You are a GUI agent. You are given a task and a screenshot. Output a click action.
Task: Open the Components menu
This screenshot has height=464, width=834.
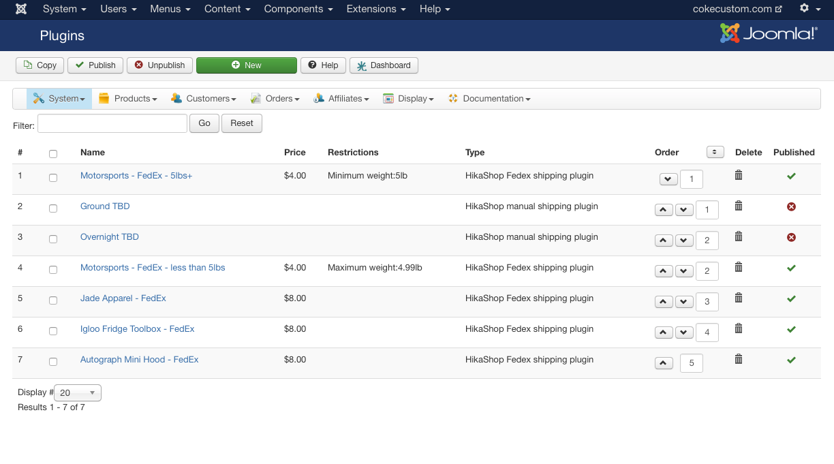pos(298,9)
